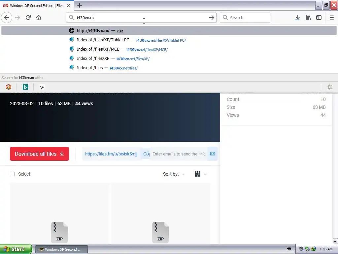
Task: Select the Windows XP Second taskbar button
Action: coord(61,249)
